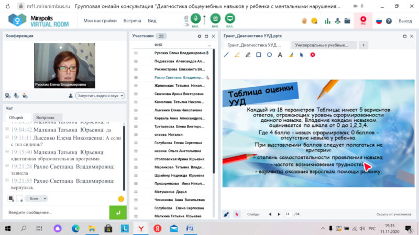Open the polls bar chart icon
The image size is (419, 235).
click(327, 21)
